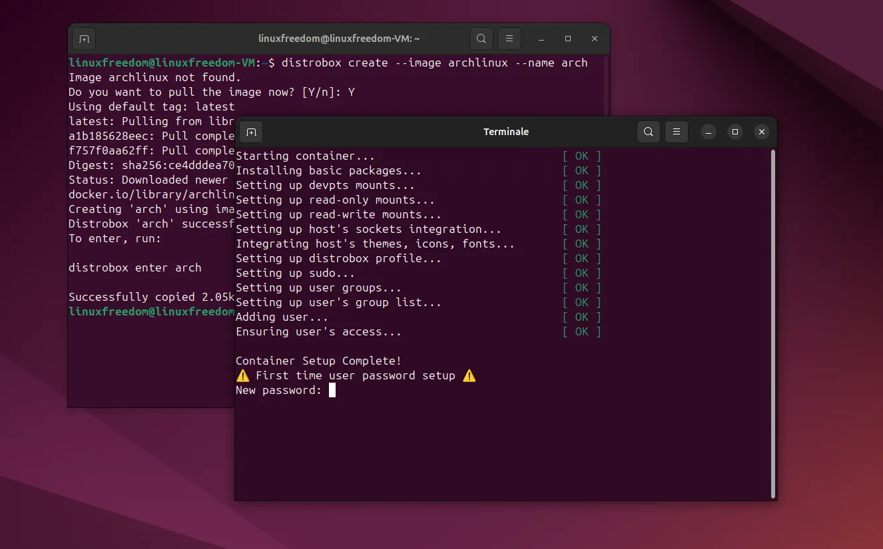This screenshot has width=883, height=549.
Task: Open a new tab in the Terminale window
Action: coord(251,132)
